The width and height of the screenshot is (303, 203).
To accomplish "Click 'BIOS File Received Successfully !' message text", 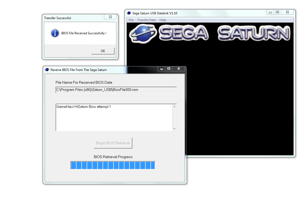I will [x=84, y=33].
